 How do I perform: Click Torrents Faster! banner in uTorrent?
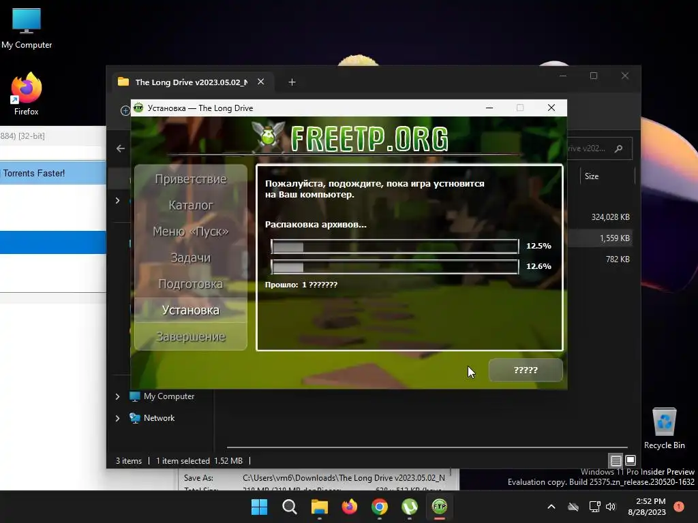point(53,173)
